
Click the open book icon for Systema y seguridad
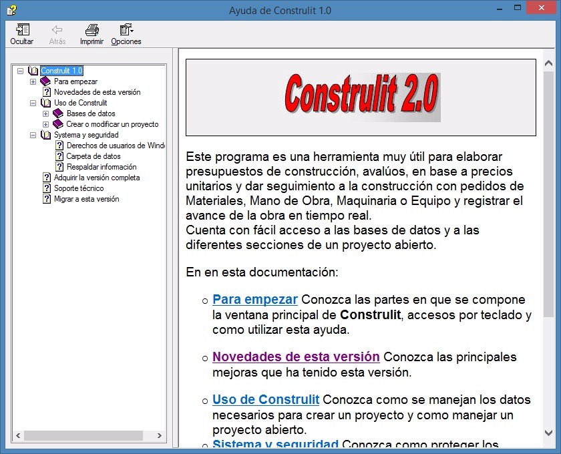[46, 135]
